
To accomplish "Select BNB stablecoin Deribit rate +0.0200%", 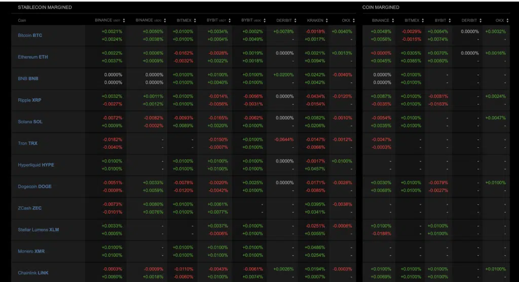I will (283, 75).
